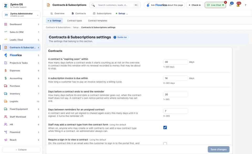Expand the Zyntra Administrator account dropdown
The width and height of the screenshot is (252, 154).
[x=21, y=15]
